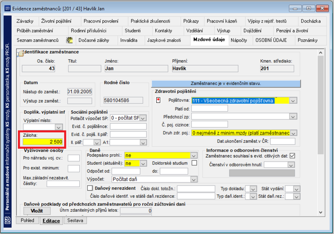Expand the Druh zdr. poj. dropdown
The width and height of the screenshot is (334, 234).
pos(294,133)
